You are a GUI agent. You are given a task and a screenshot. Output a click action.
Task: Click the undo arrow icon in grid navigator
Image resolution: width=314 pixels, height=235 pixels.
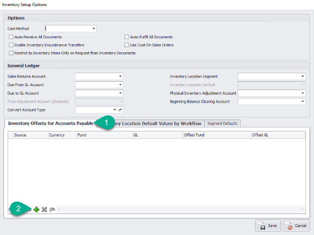pyautogui.click(x=51, y=210)
